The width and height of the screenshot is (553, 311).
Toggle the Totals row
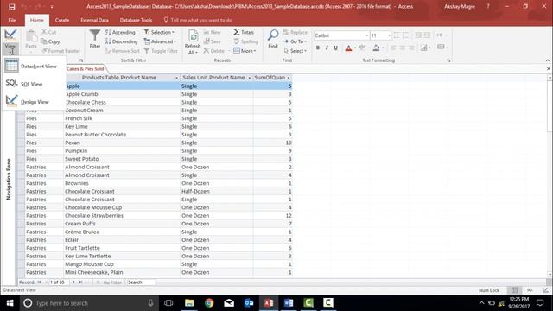point(244,32)
